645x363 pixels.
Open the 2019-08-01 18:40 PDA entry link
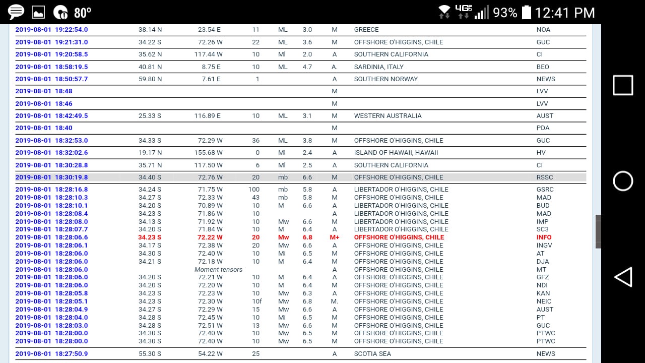44,128
